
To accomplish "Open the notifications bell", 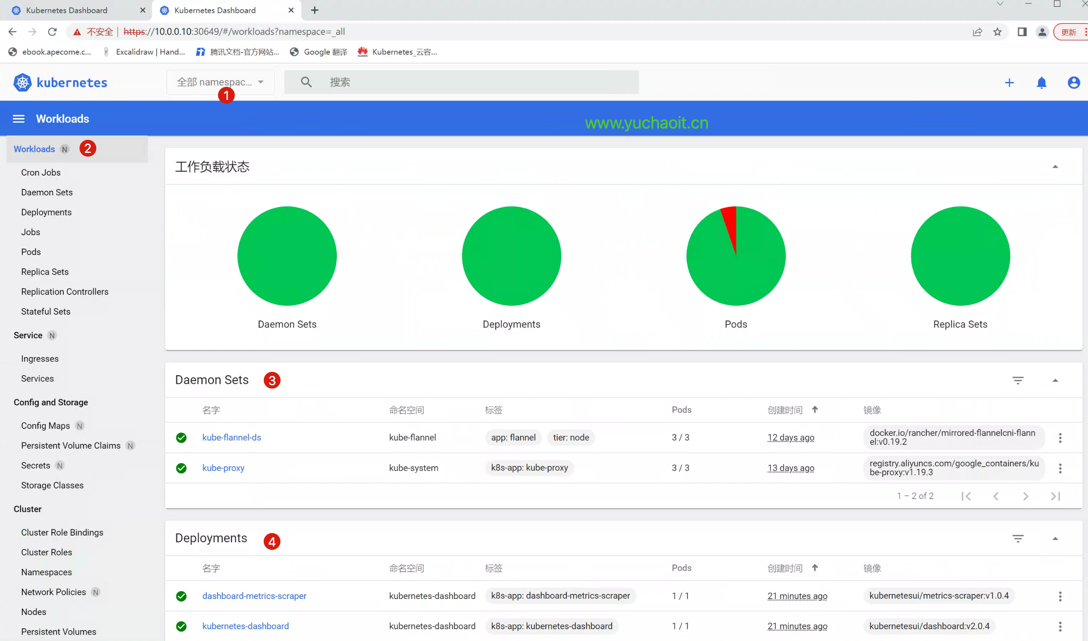I will [x=1041, y=82].
